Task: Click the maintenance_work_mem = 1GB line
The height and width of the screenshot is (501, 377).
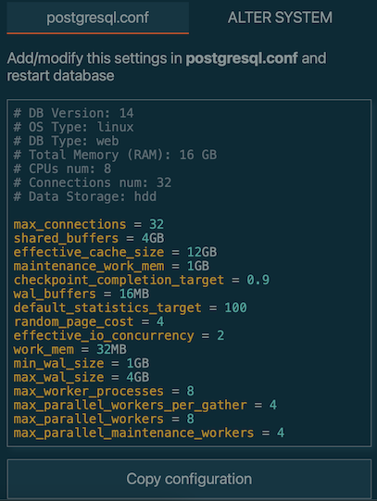Action: tap(111, 266)
